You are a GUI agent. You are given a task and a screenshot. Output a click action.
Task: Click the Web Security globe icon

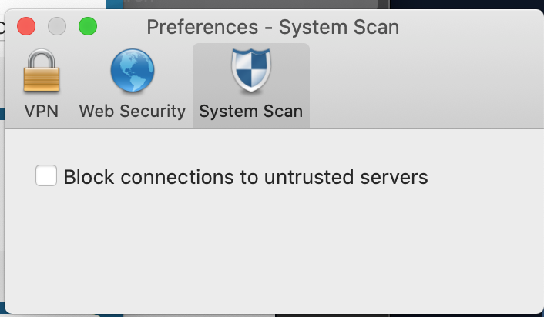[x=132, y=73]
